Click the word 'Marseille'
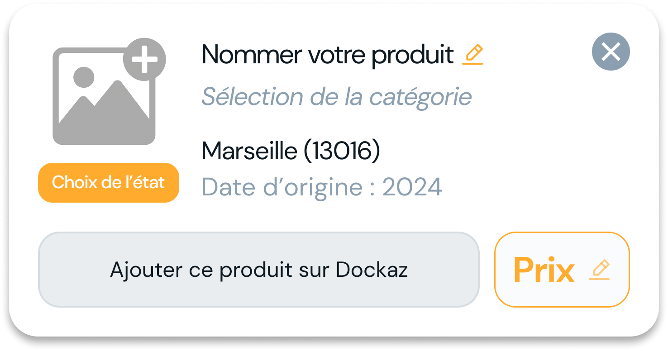 [x=250, y=151]
